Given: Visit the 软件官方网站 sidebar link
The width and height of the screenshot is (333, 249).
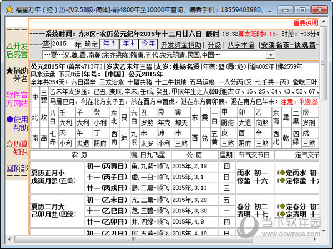Looking at the screenshot, I should (17, 99).
